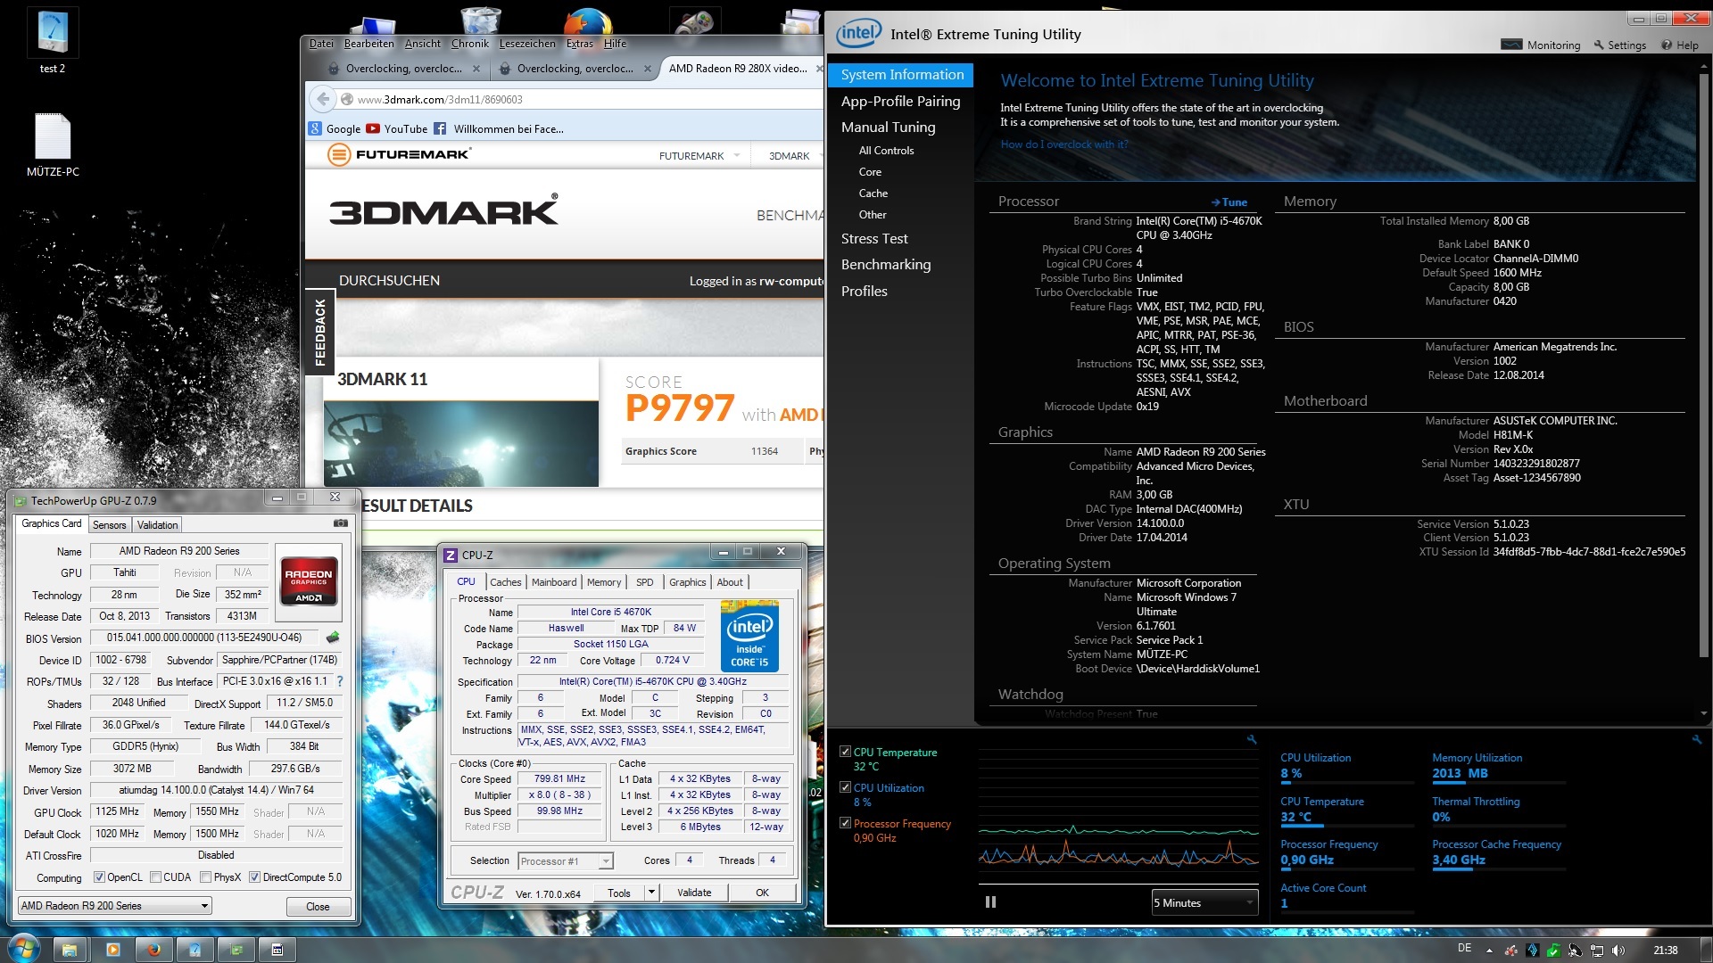
Task: Open the 3DMARK site menu dropdown
Action: pyautogui.click(x=797, y=155)
